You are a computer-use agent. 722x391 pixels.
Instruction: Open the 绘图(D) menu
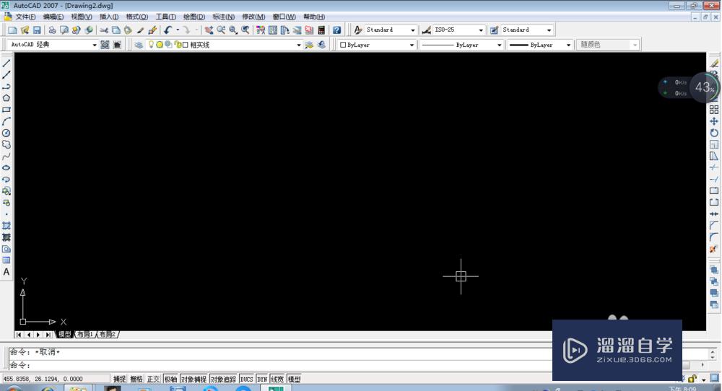193,17
